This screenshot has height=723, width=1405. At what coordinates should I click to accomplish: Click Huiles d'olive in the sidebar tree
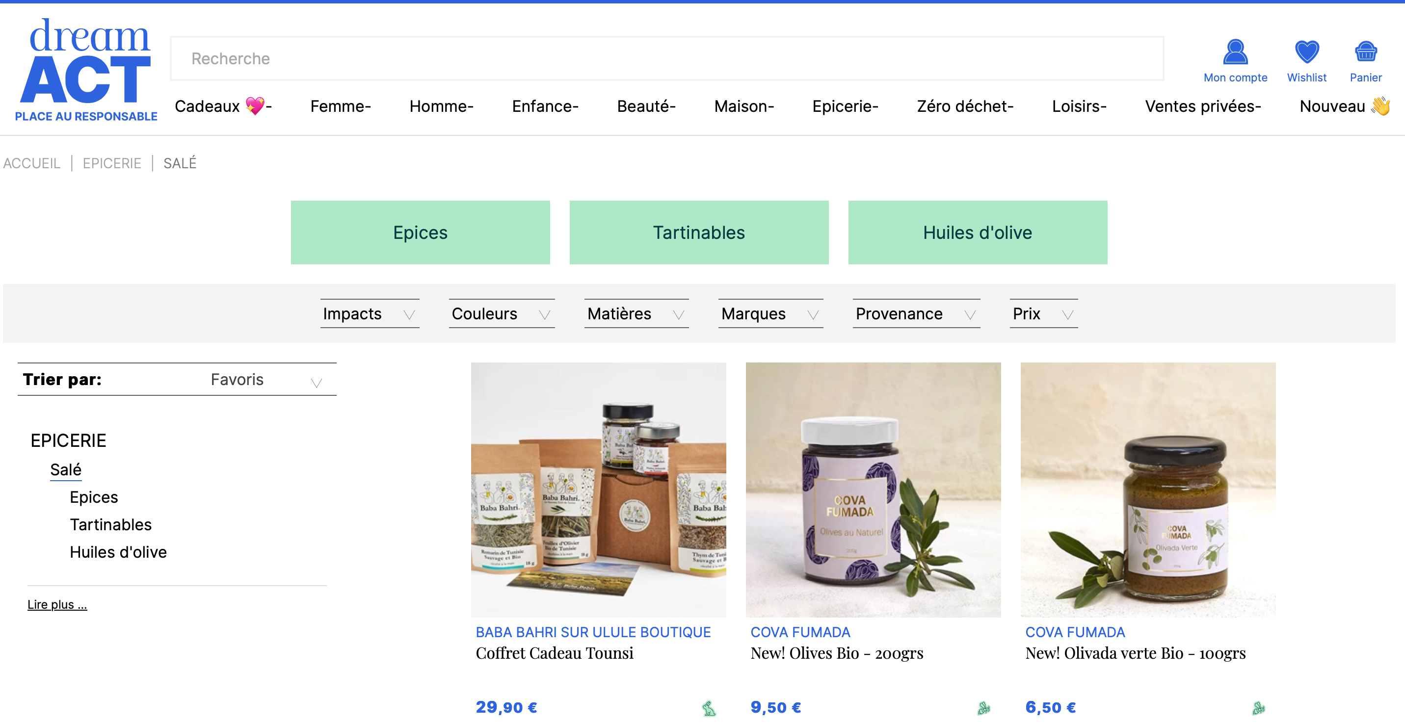(x=118, y=552)
